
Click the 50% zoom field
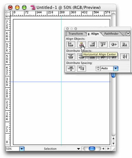(x=13, y=149)
